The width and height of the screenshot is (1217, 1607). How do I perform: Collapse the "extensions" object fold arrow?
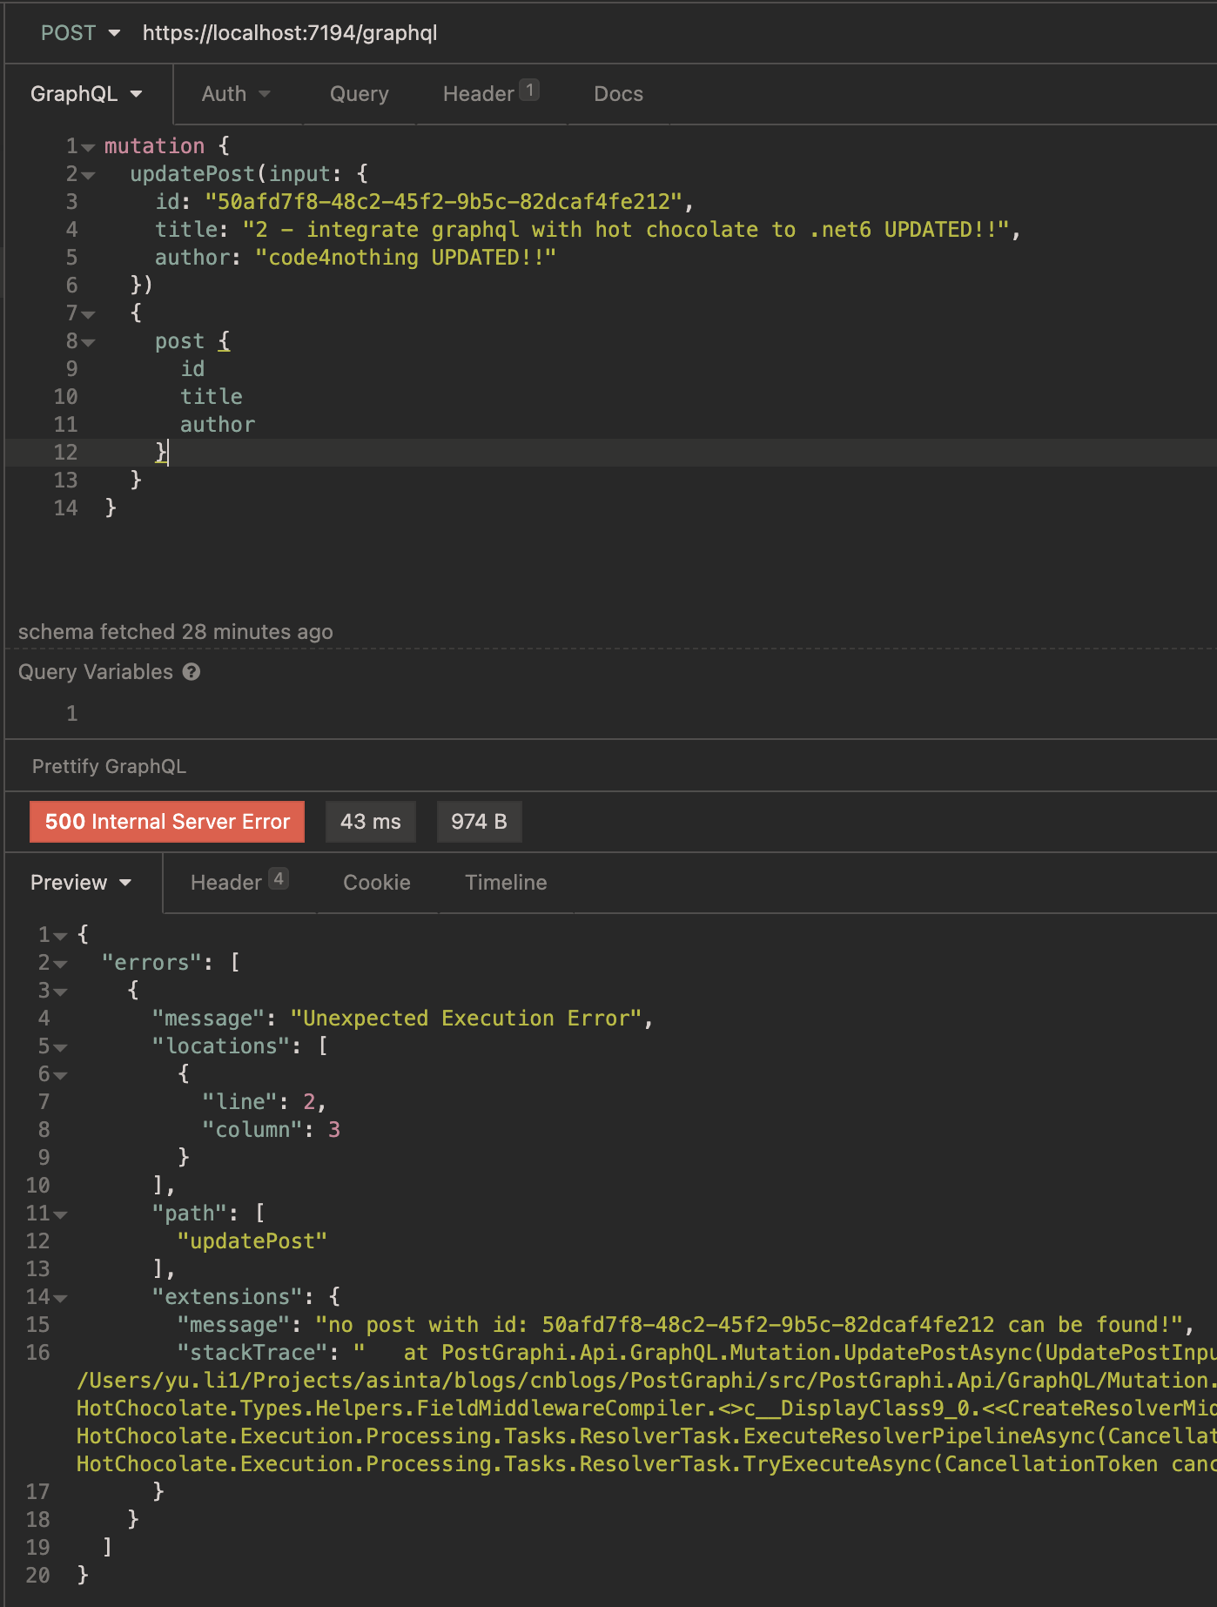tap(60, 1299)
